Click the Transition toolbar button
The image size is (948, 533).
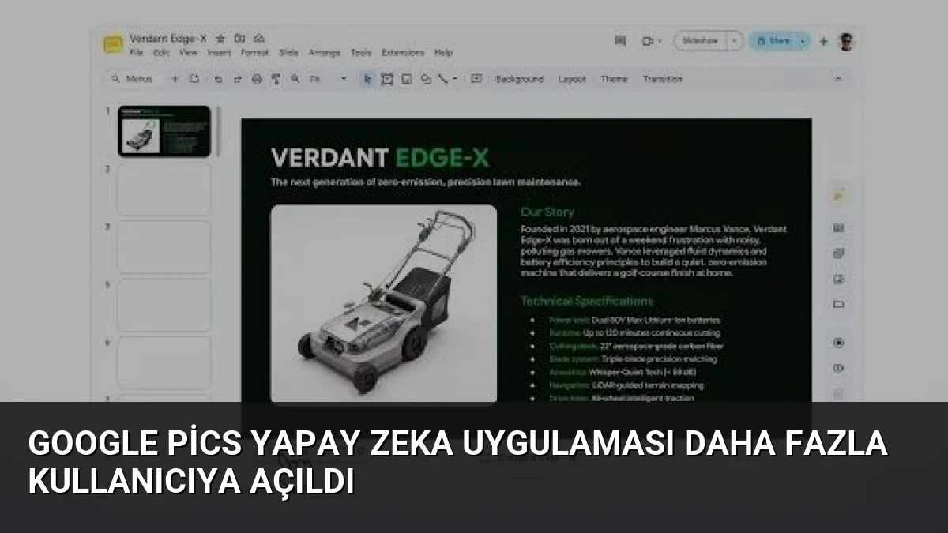(x=662, y=79)
